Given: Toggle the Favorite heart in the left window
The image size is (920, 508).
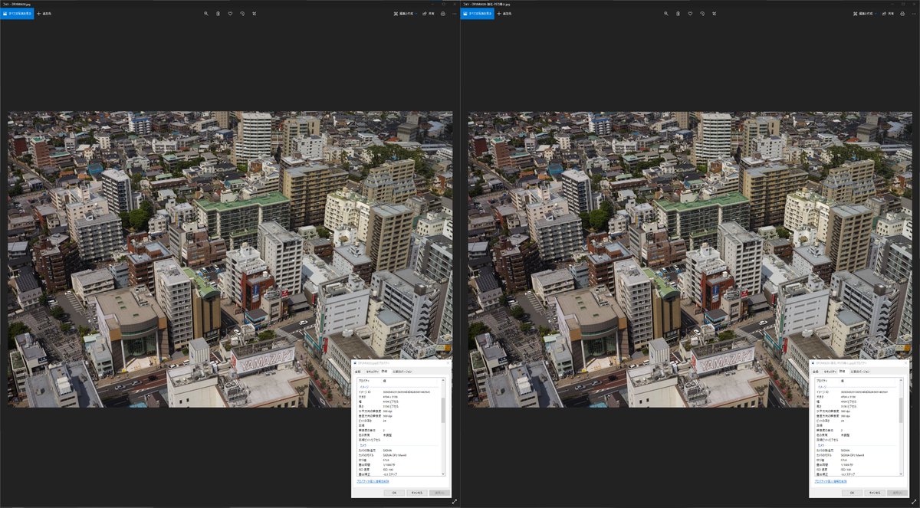Looking at the screenshot, I should click(x=230, y=13).
